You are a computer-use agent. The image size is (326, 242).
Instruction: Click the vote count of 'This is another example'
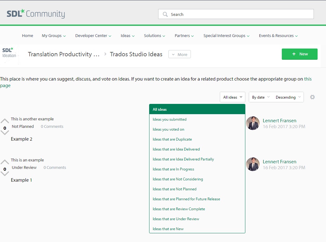(5, 128)
